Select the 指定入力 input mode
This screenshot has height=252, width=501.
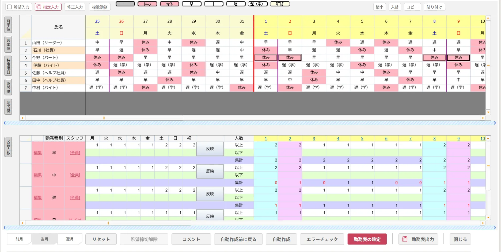(x=48, y=7)
